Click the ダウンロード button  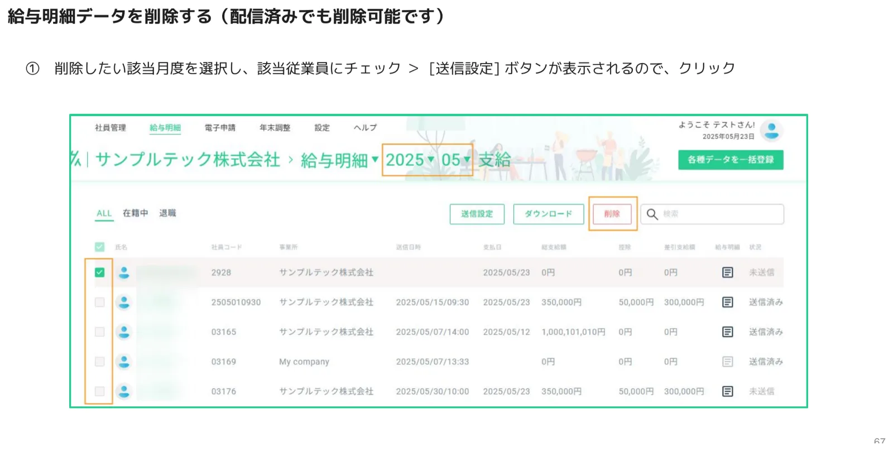point(549,214)
